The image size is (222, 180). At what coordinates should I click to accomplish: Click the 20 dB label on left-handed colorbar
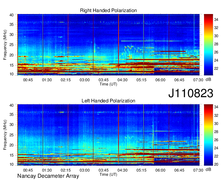[216, 164]
